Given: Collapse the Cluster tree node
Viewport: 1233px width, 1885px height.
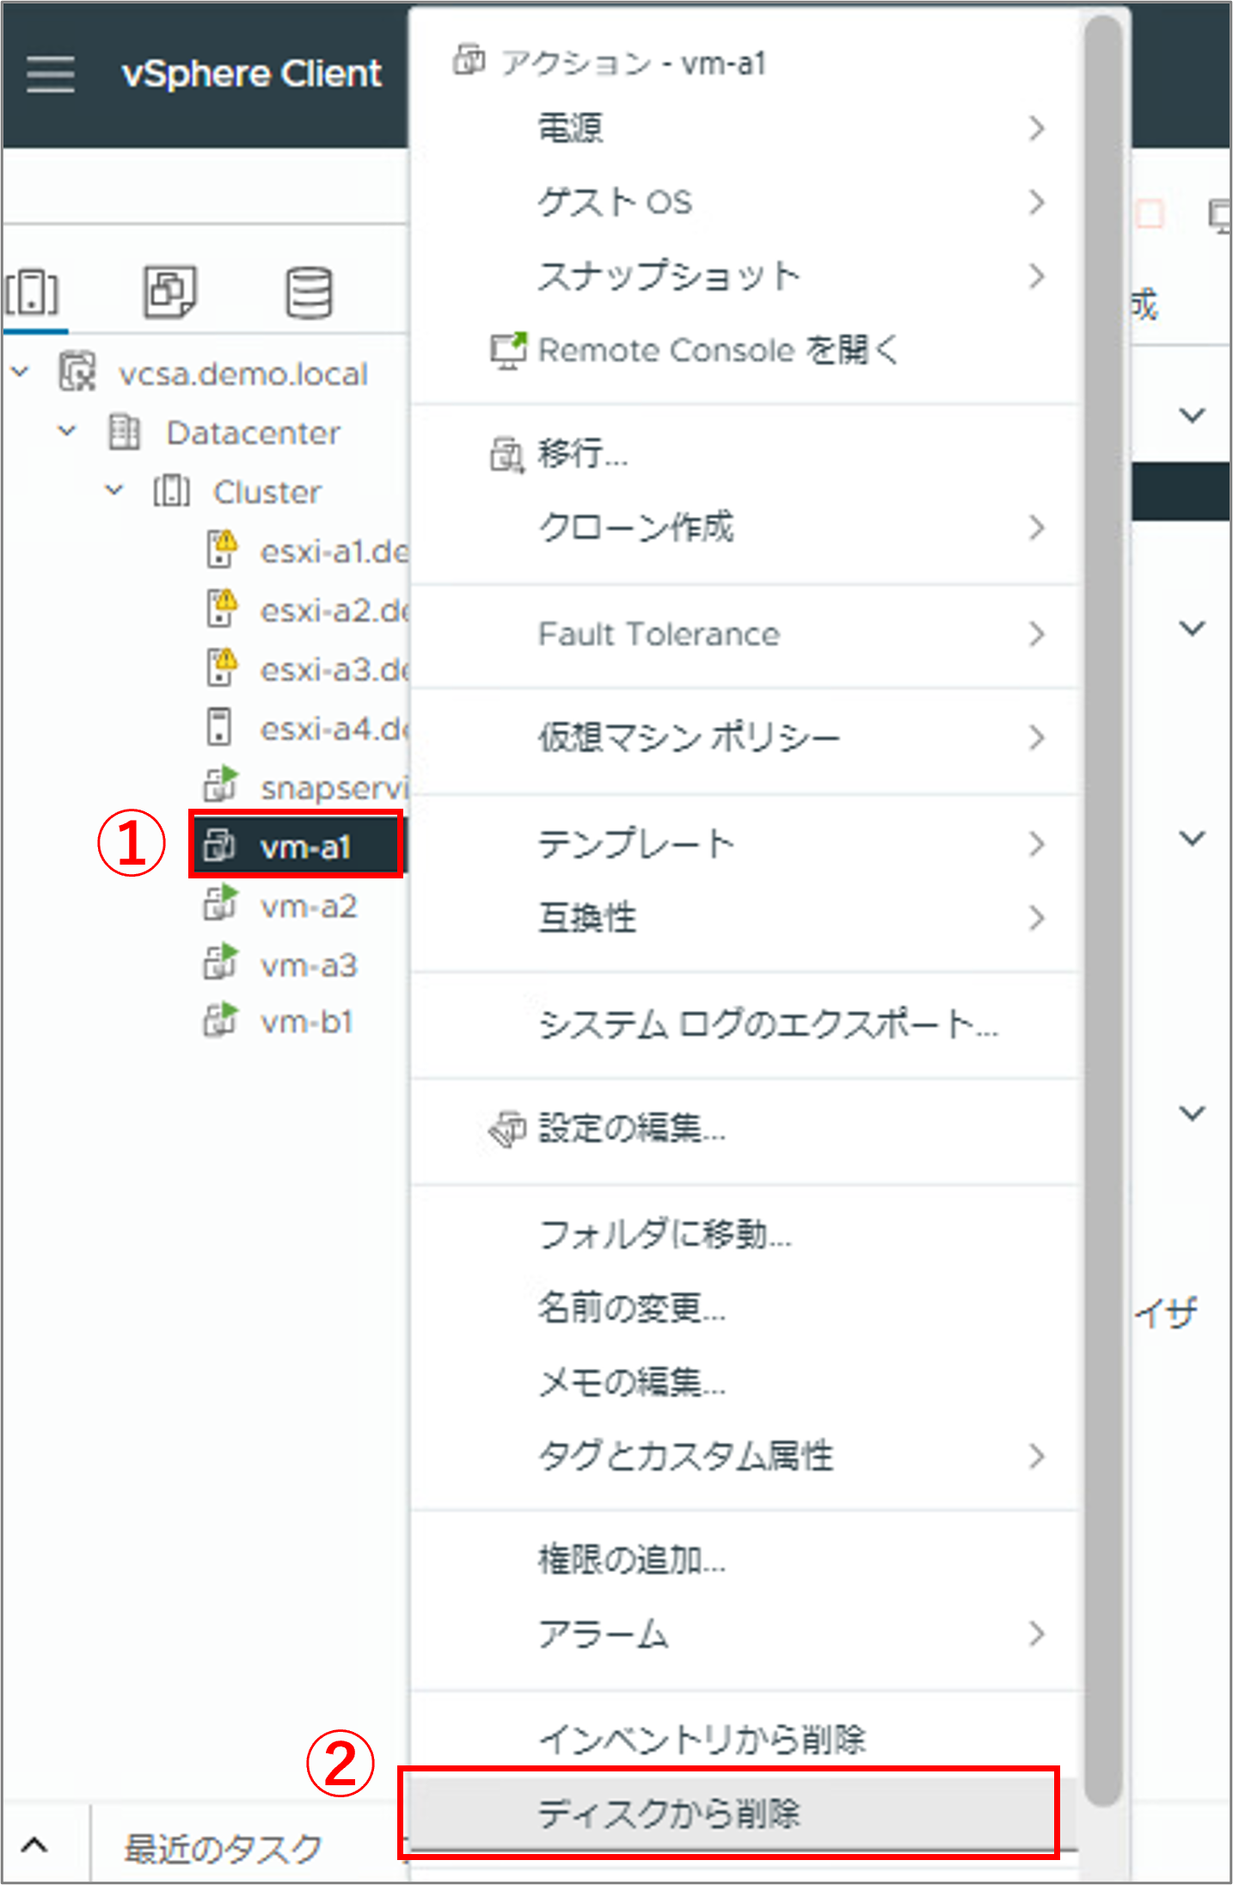Looking at the screenshot, I should 113,490.
